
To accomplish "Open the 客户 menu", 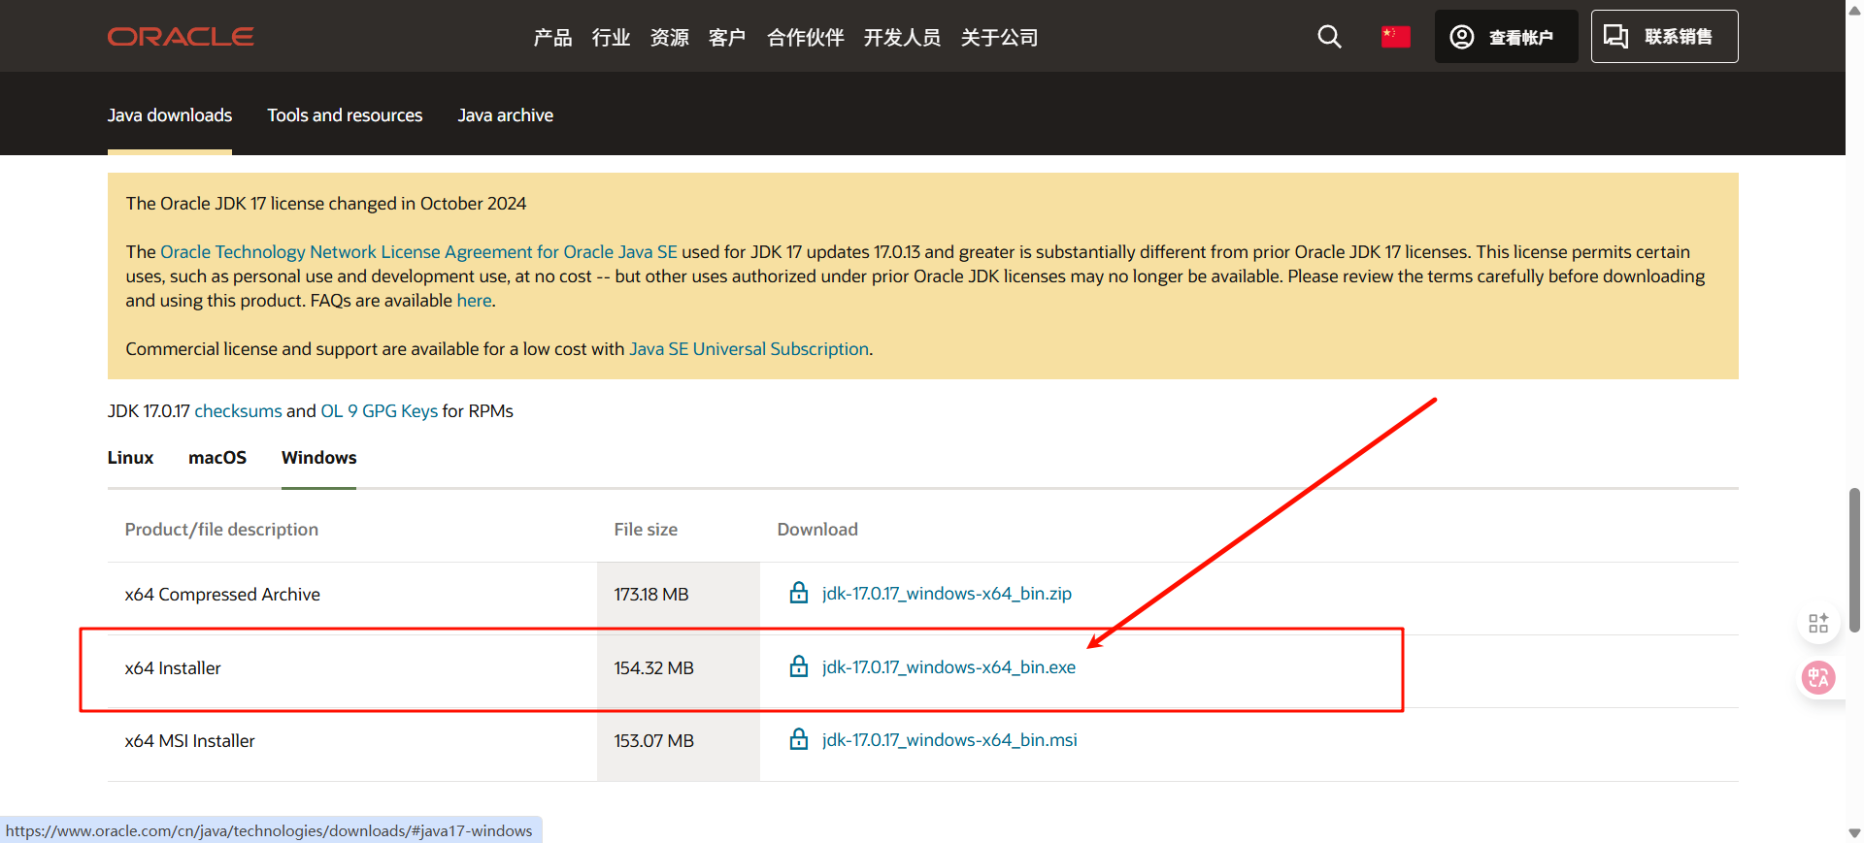I will click(x=727, y=37).
